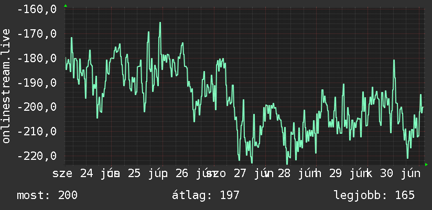This screenshot has width=432, height=210.
Task: Click the green arrow at x-axis end
Action: tap(426, 165)
